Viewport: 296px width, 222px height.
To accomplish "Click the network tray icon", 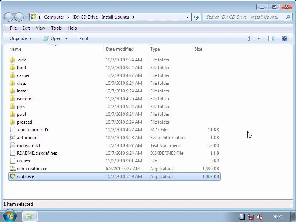I will click(x=251, y=217).
